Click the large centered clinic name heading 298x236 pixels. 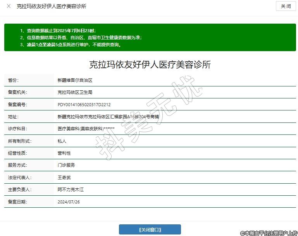tap(150, 64)
